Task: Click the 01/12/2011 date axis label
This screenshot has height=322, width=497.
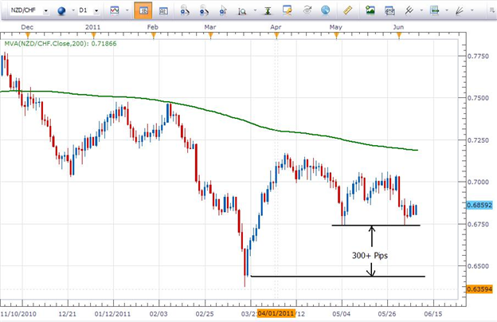Action: click(x=112, y=314)
